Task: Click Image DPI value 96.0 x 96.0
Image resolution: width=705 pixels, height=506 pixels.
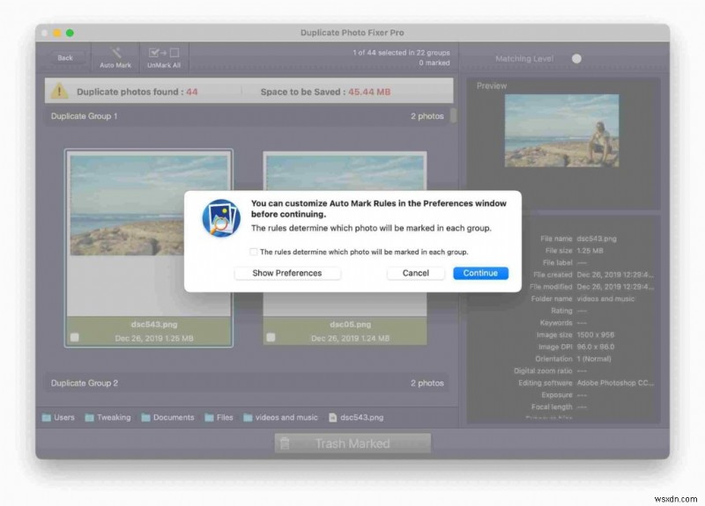Action: (x=596, y=347)
